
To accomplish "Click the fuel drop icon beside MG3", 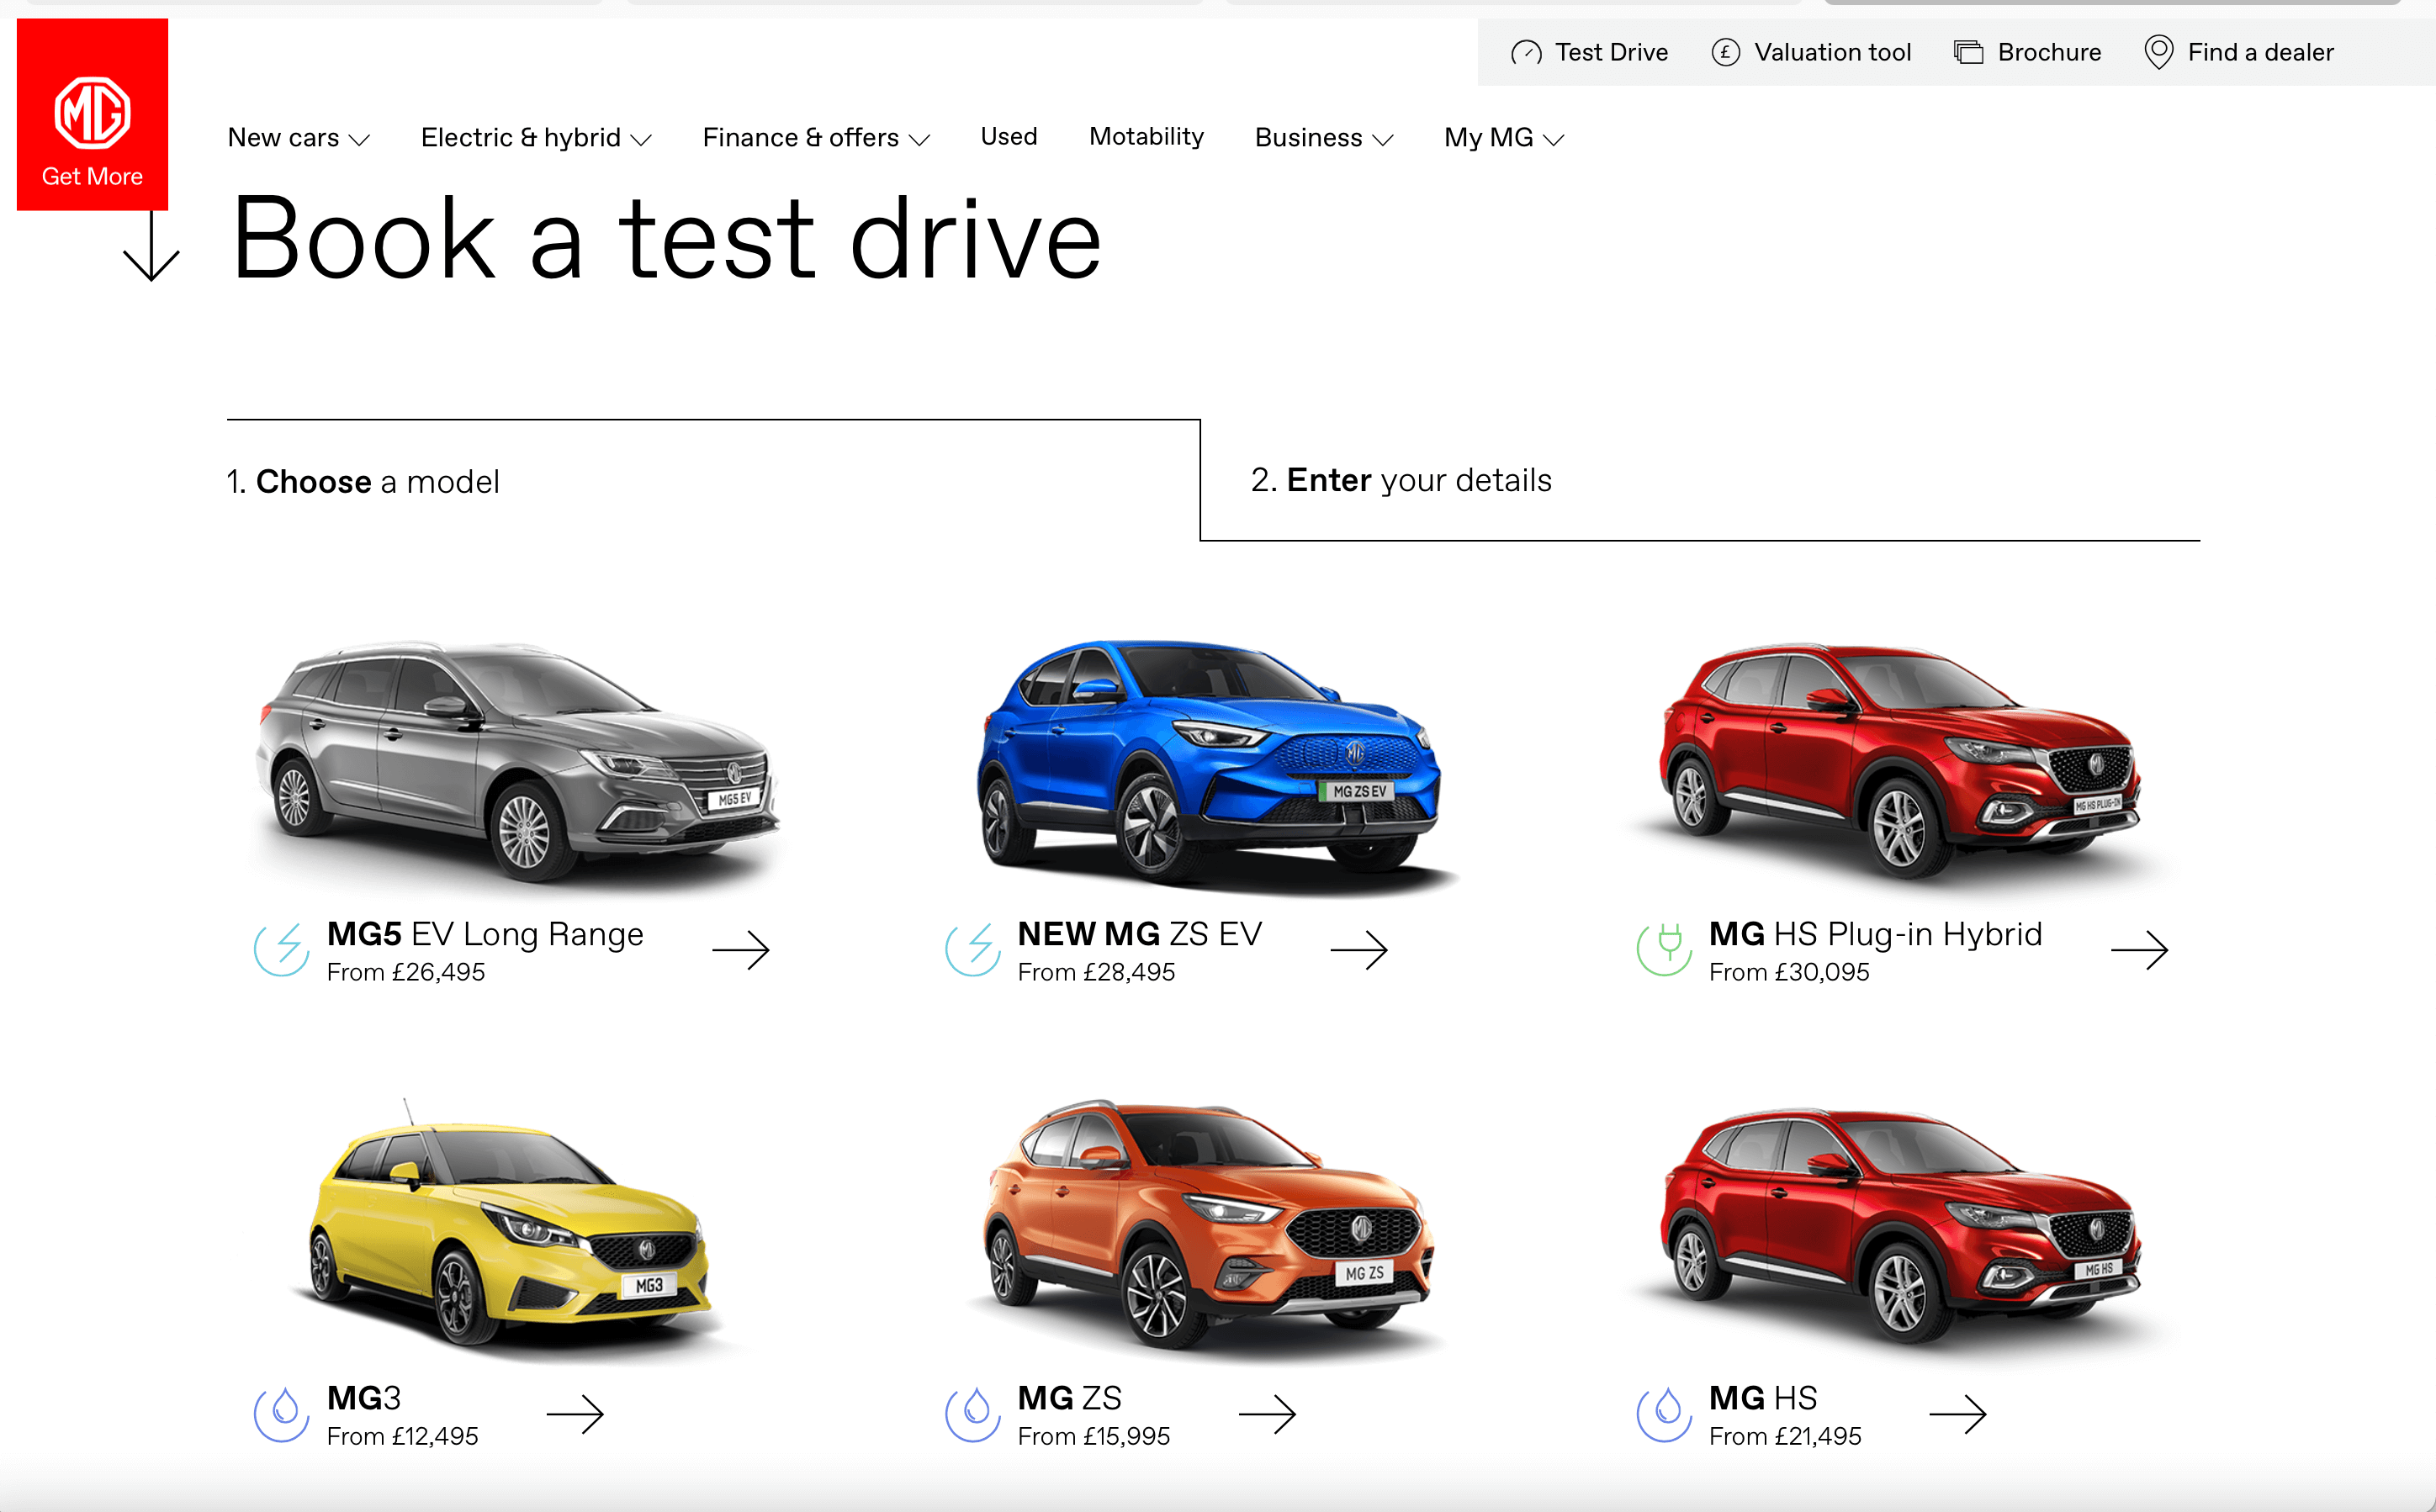I will [x=281, y=1414].
